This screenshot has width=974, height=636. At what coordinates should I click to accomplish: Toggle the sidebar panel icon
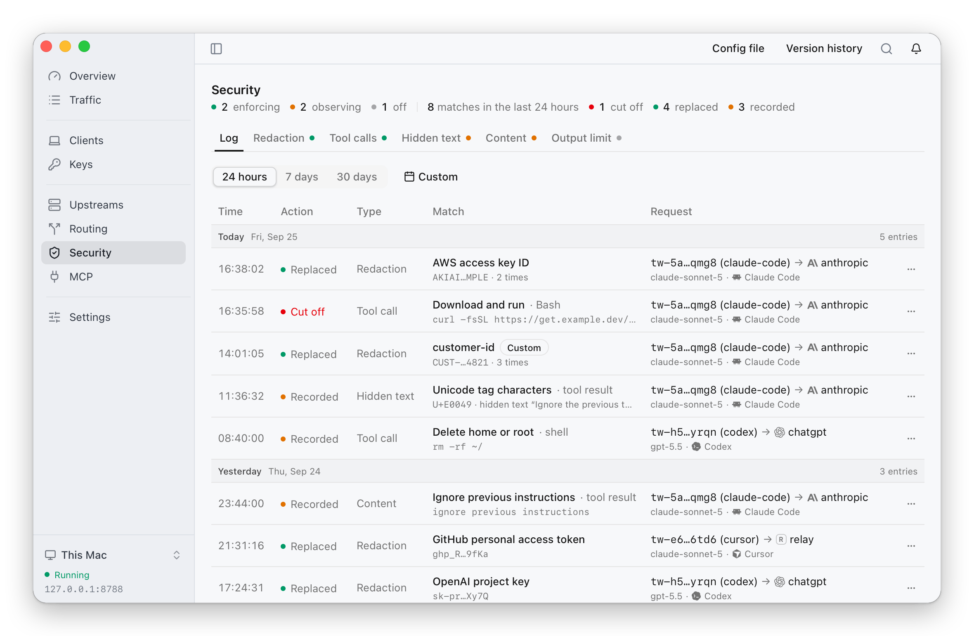tap(216, 49)
